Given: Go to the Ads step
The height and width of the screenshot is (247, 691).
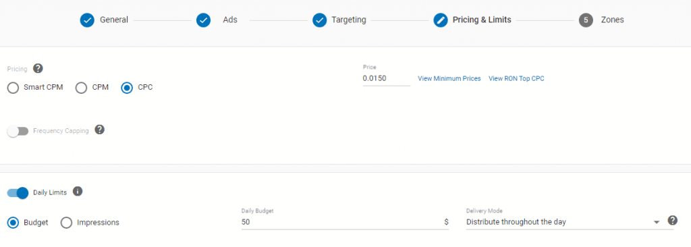Looking at the screenshot, I should (x=230, y=20).
